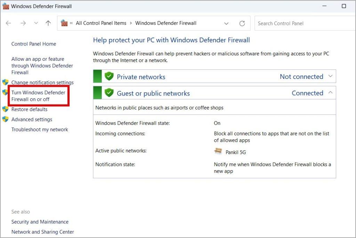Click the Active public networks label
Screen dimensions: 356x238
pyautogui.click(x=121, y=151)
